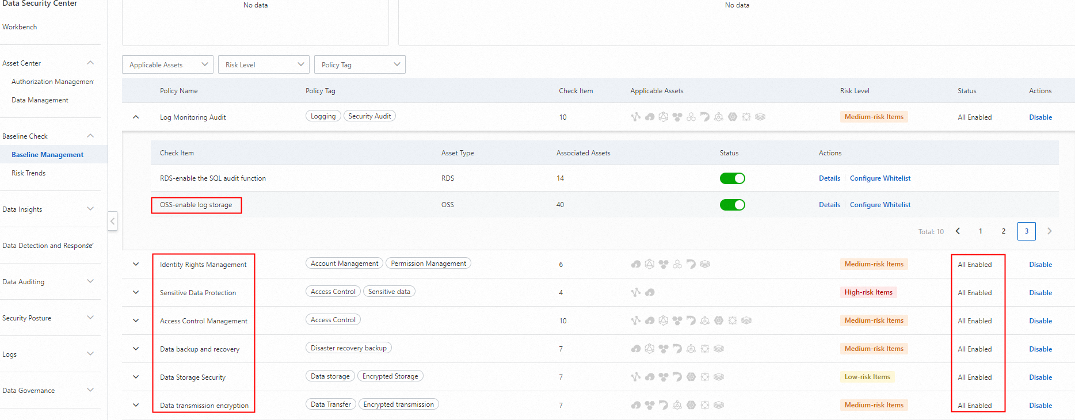1075x420 pixels.
Task: Configure Whitelist for OSS-enable log storage
Action: [x=880, y=205]
